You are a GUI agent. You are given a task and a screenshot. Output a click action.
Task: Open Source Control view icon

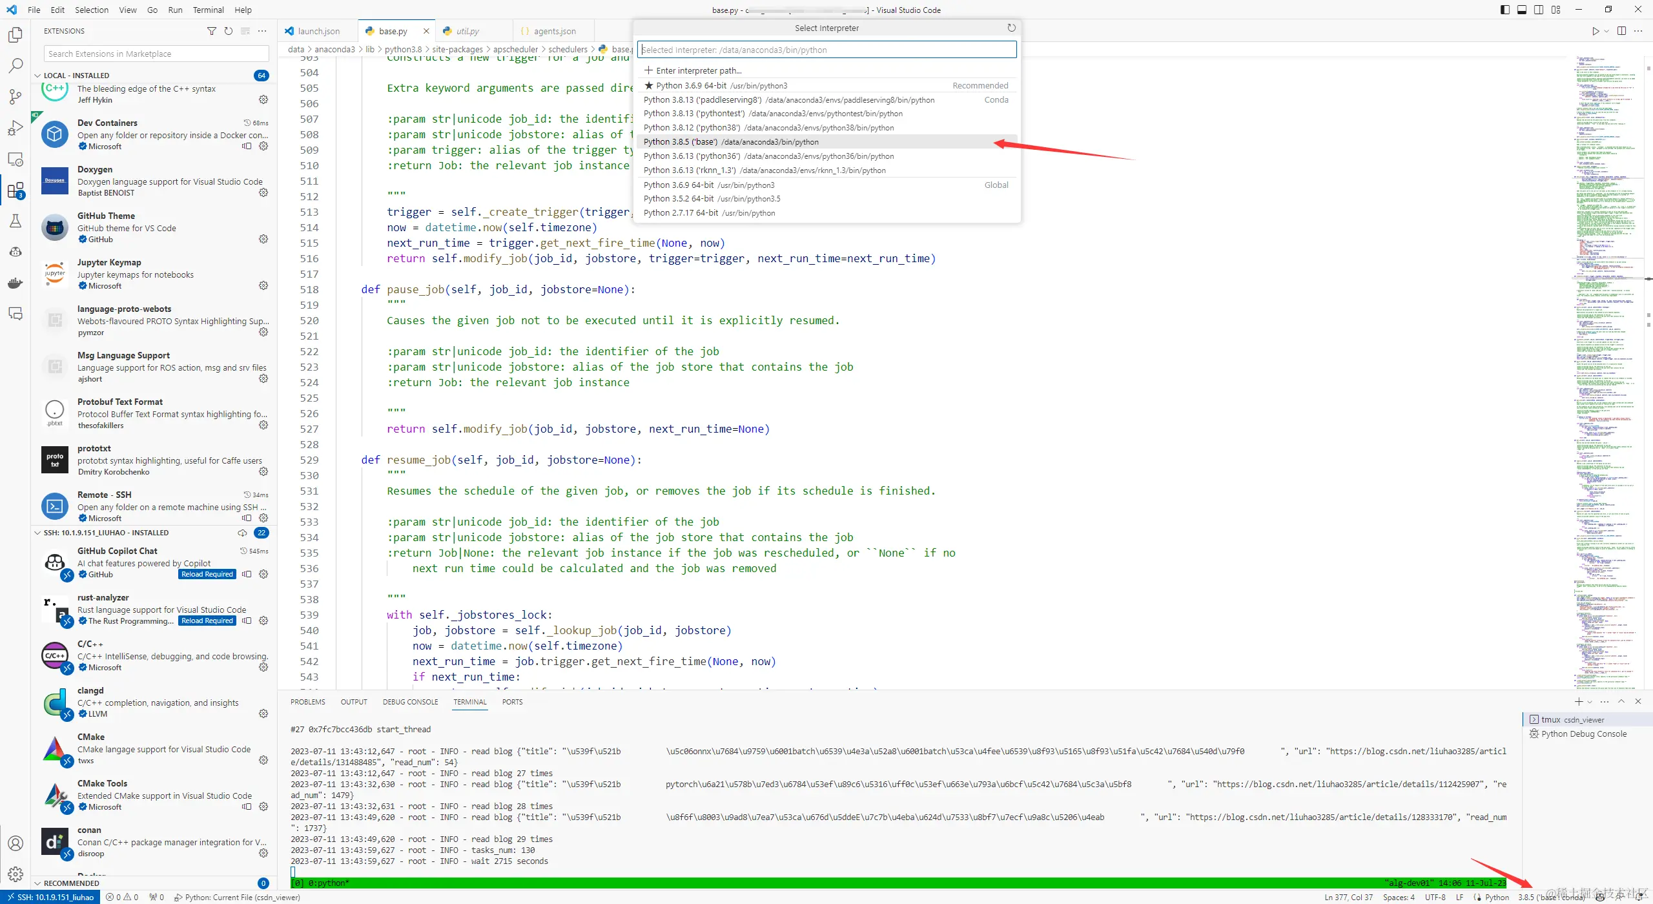15,96
